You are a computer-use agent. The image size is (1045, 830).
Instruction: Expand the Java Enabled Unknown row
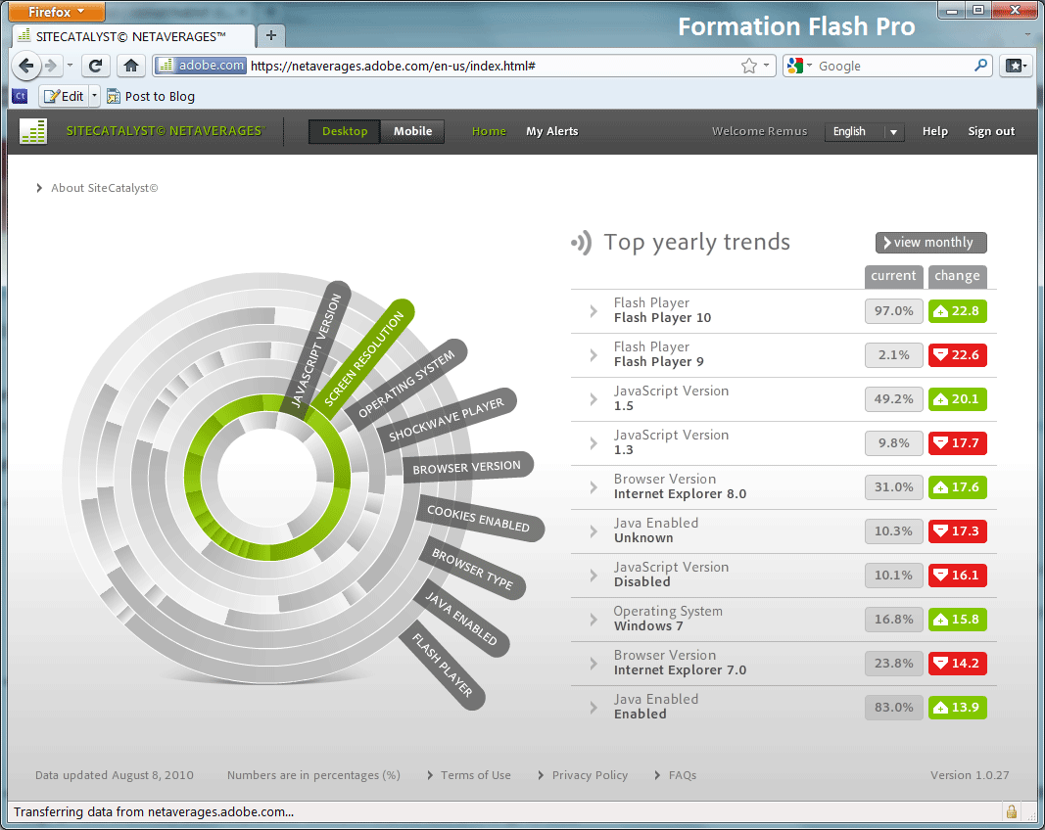(594, 530)
